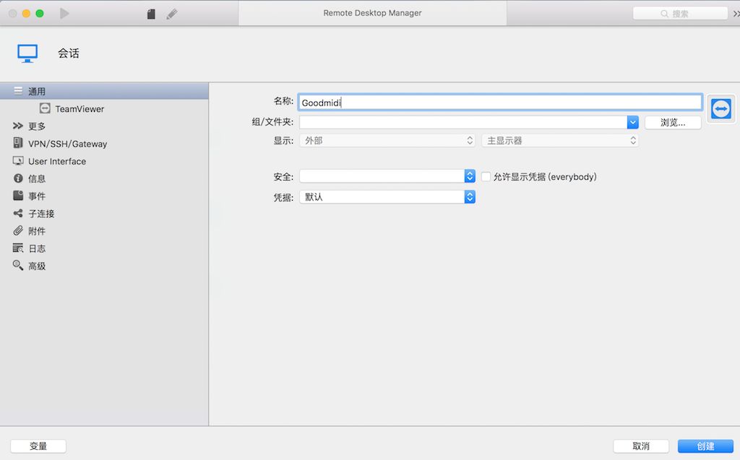
Task: Expand the 更多 section arrows
Action: pos(18,126)
